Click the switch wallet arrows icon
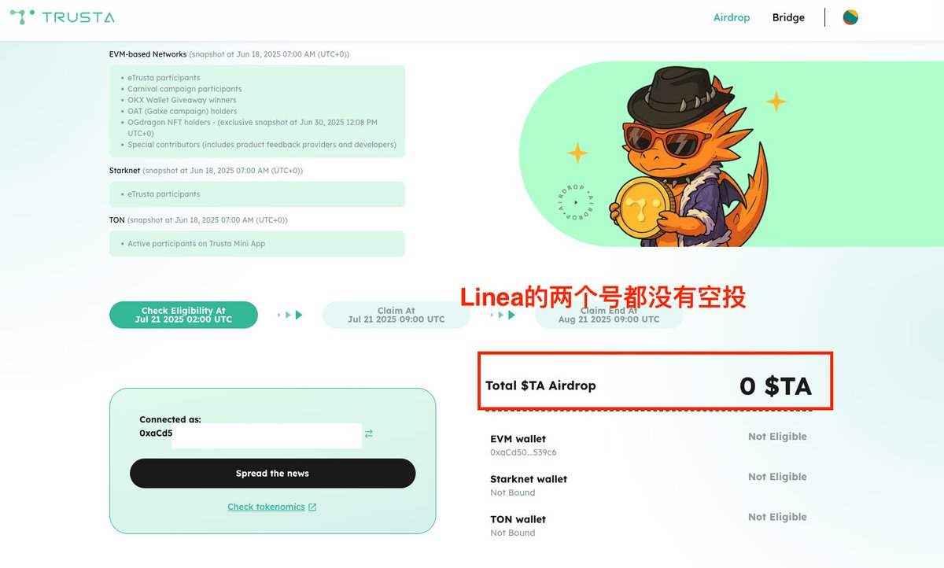The width and height of the screenshot is (944, 568). [x=368, y=433]
